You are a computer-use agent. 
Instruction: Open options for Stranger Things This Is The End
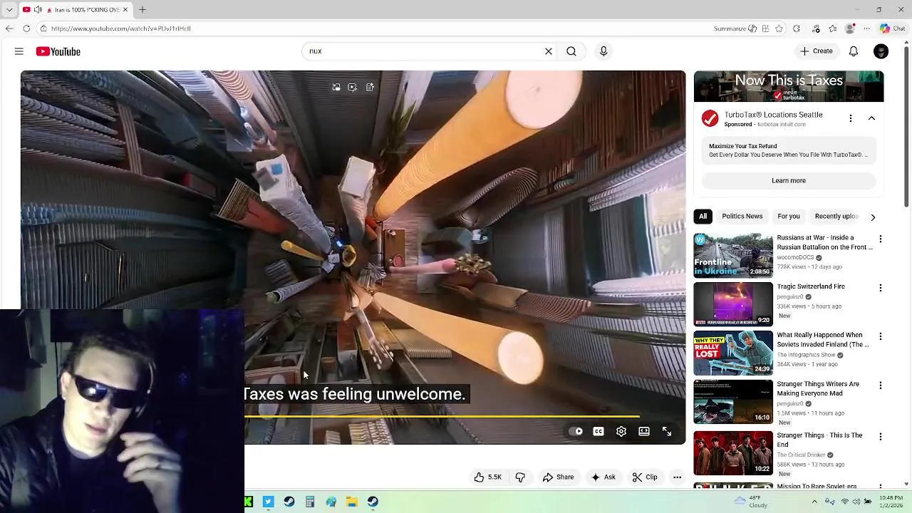point(881,437)
